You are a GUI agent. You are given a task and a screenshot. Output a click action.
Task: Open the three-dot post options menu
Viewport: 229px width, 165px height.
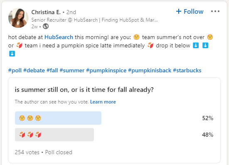(215, 11)
